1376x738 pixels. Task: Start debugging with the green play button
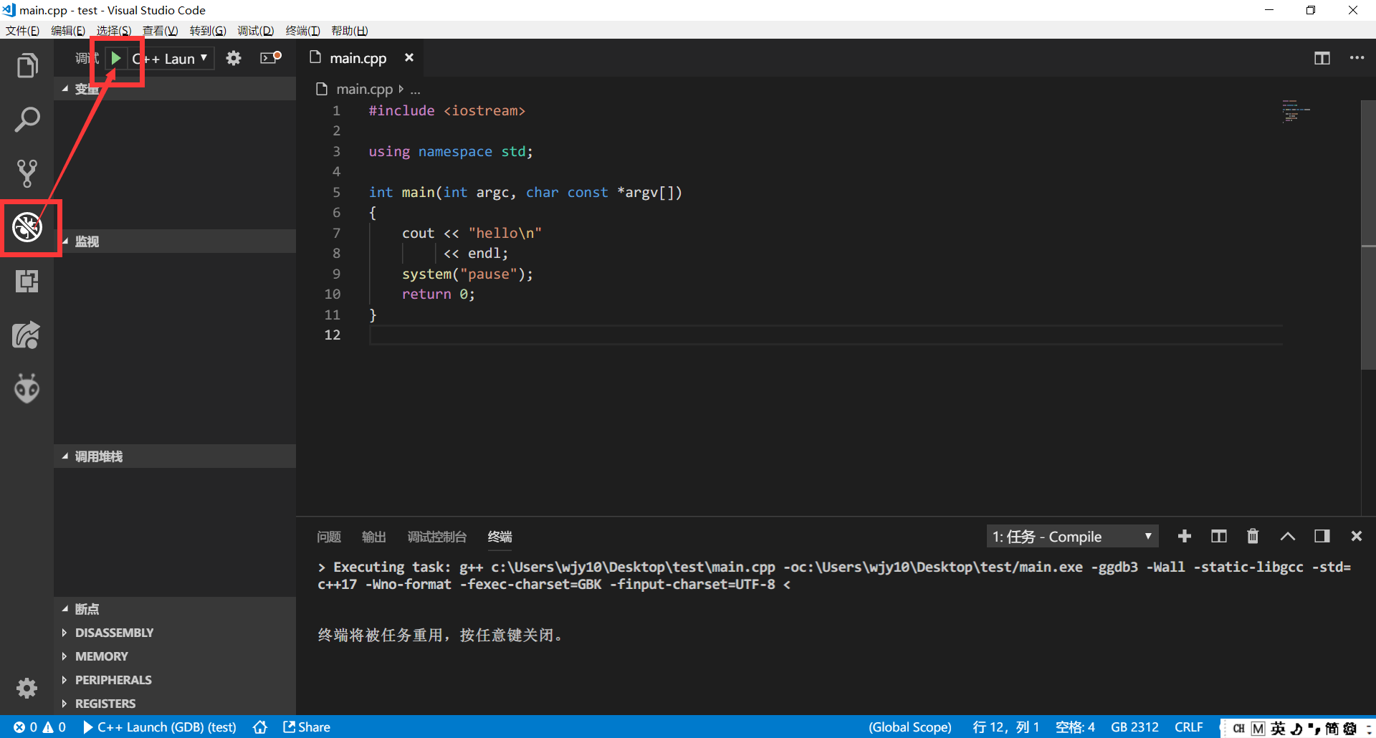(x=116, y=58)
